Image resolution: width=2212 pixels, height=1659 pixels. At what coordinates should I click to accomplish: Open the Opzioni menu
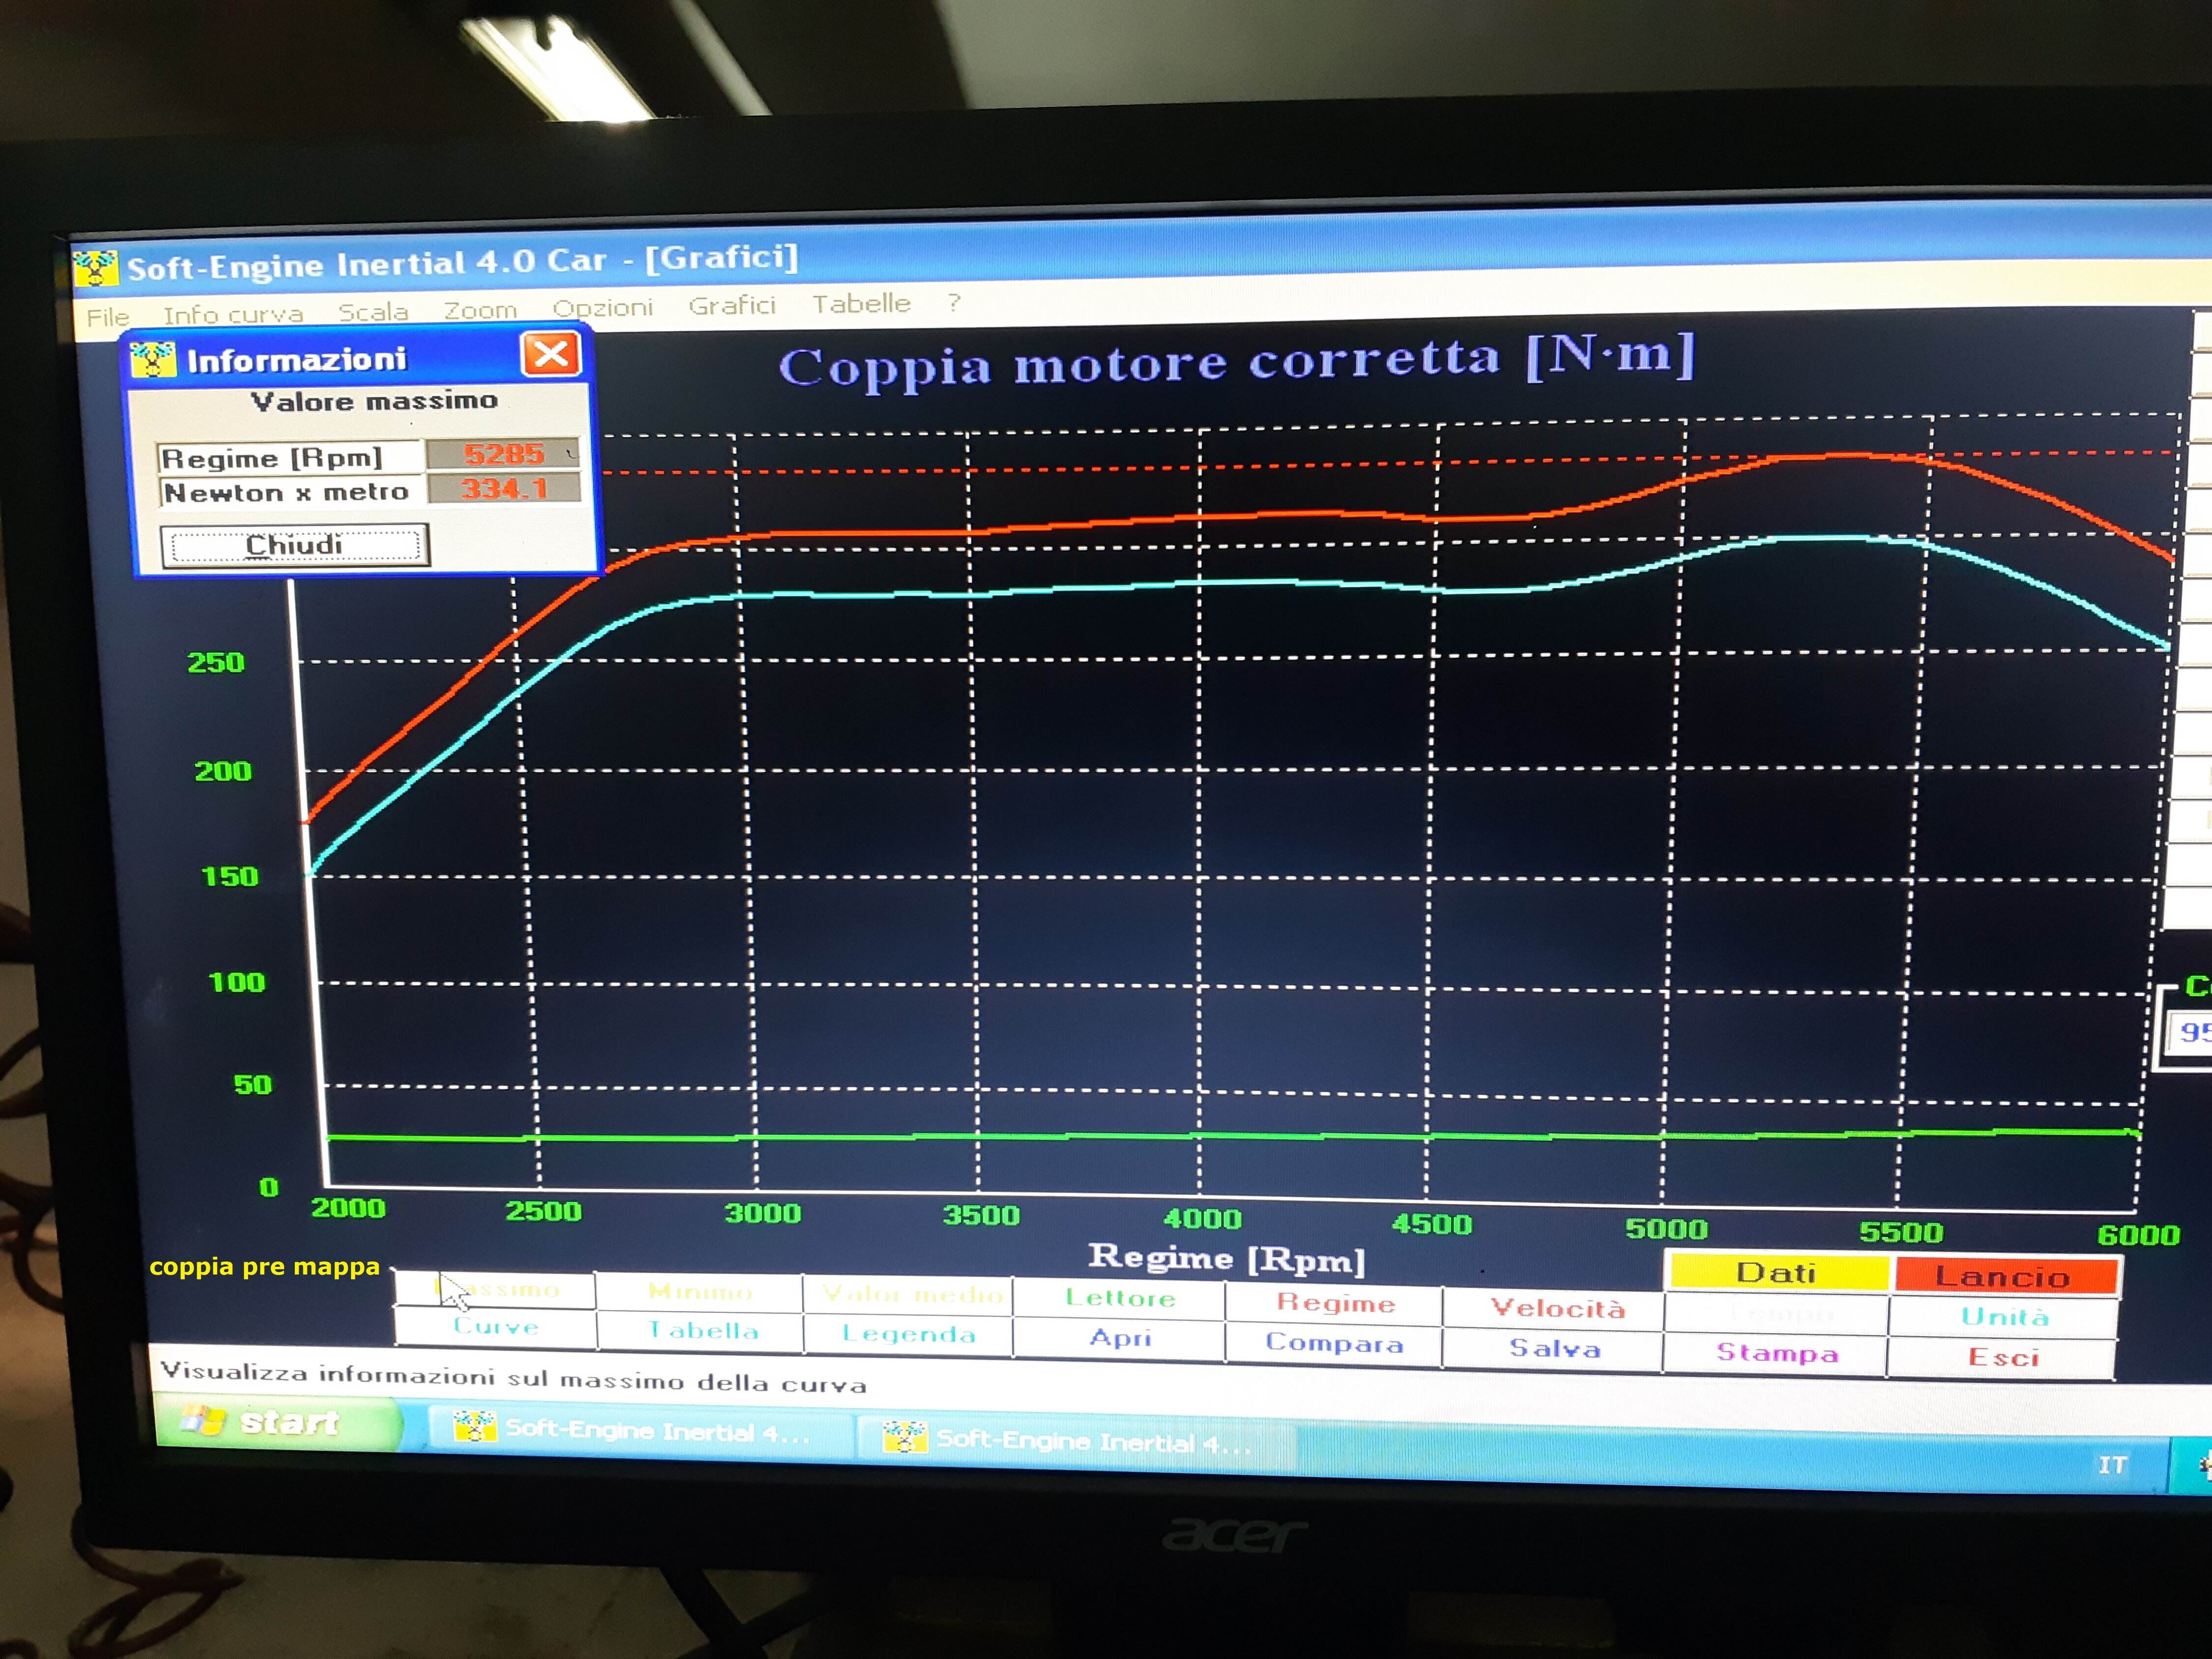602,307
